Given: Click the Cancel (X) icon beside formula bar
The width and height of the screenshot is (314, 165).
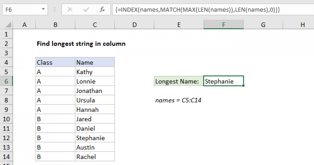Looking at the screenshot, I should [70, 9].
